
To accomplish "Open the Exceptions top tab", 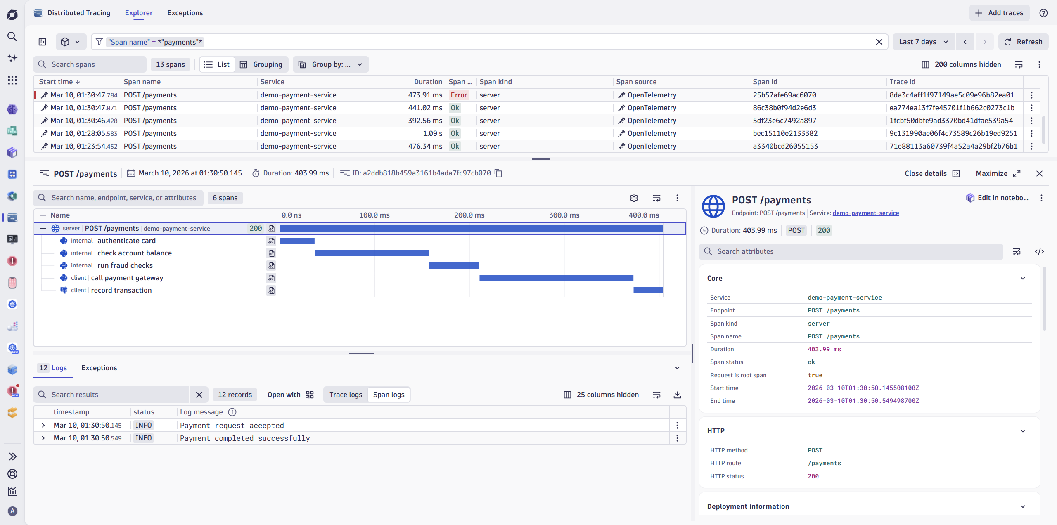I will pyautogui.click(x=185, y=13).
